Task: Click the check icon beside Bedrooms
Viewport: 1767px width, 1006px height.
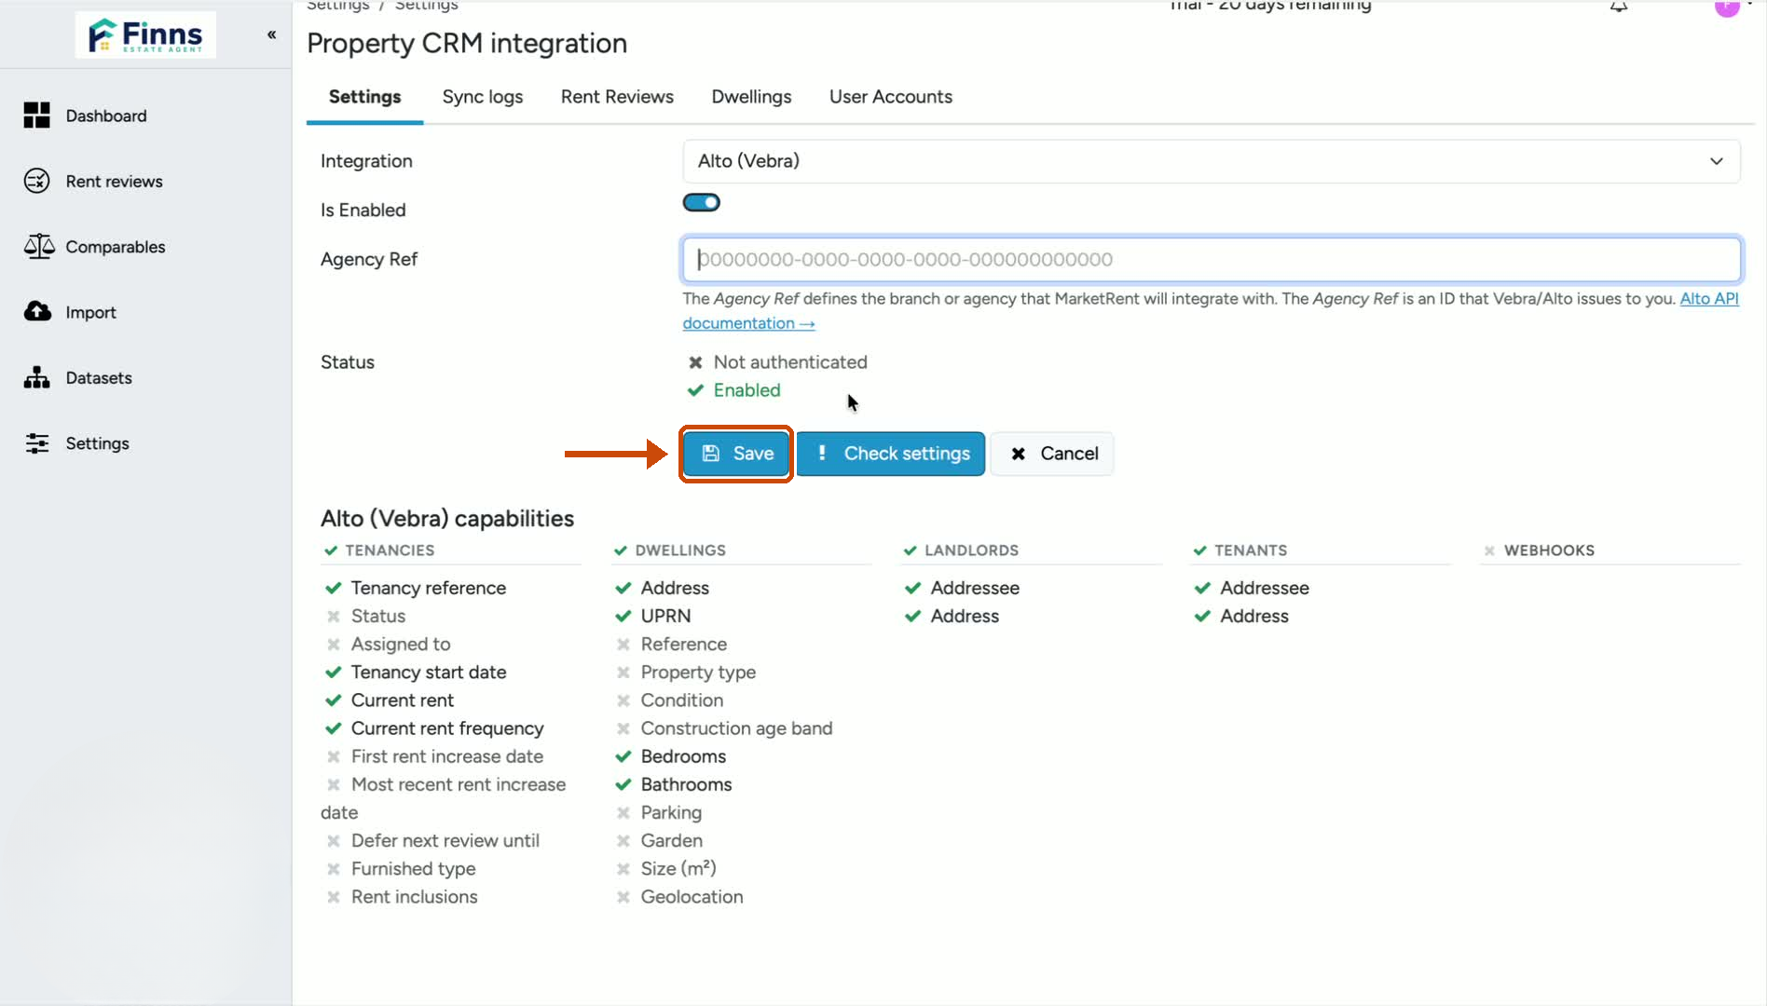Action: click(x=623, y=756)
